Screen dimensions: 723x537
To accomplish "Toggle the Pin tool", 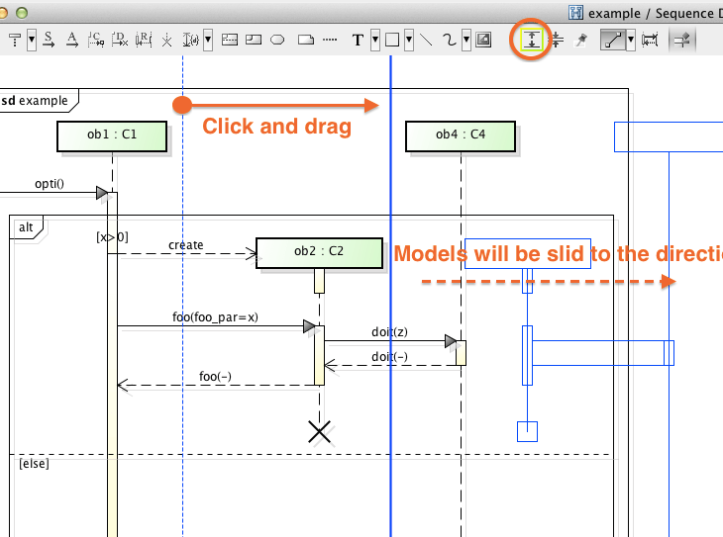I will [x=581, y=41].
